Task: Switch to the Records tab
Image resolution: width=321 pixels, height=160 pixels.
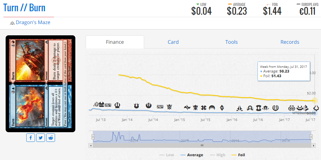Action: 290,42
